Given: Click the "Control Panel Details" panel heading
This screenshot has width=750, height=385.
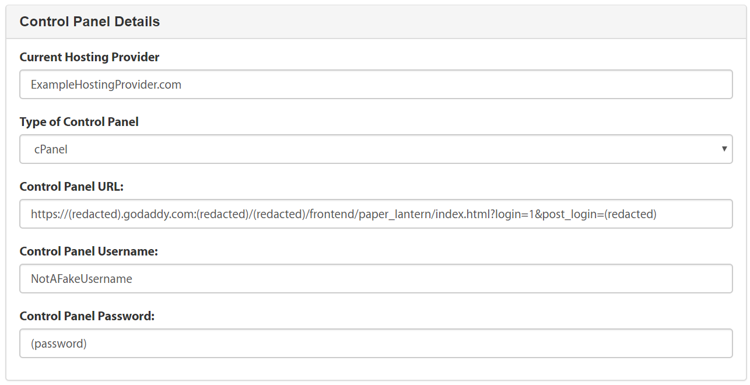Looking at the screenshot, I should 90,22.
